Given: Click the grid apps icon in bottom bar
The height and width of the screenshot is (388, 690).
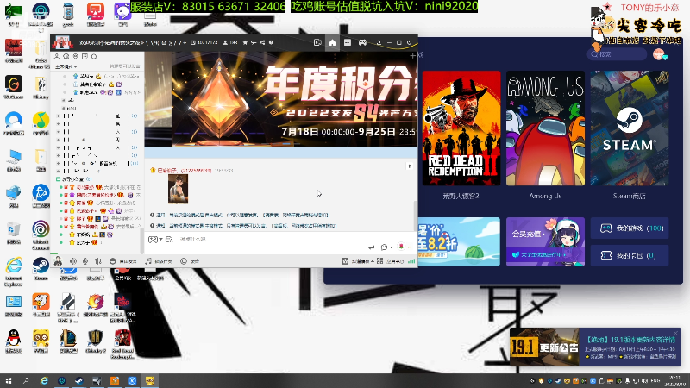Looking at the screenshot, I should 379,261.
